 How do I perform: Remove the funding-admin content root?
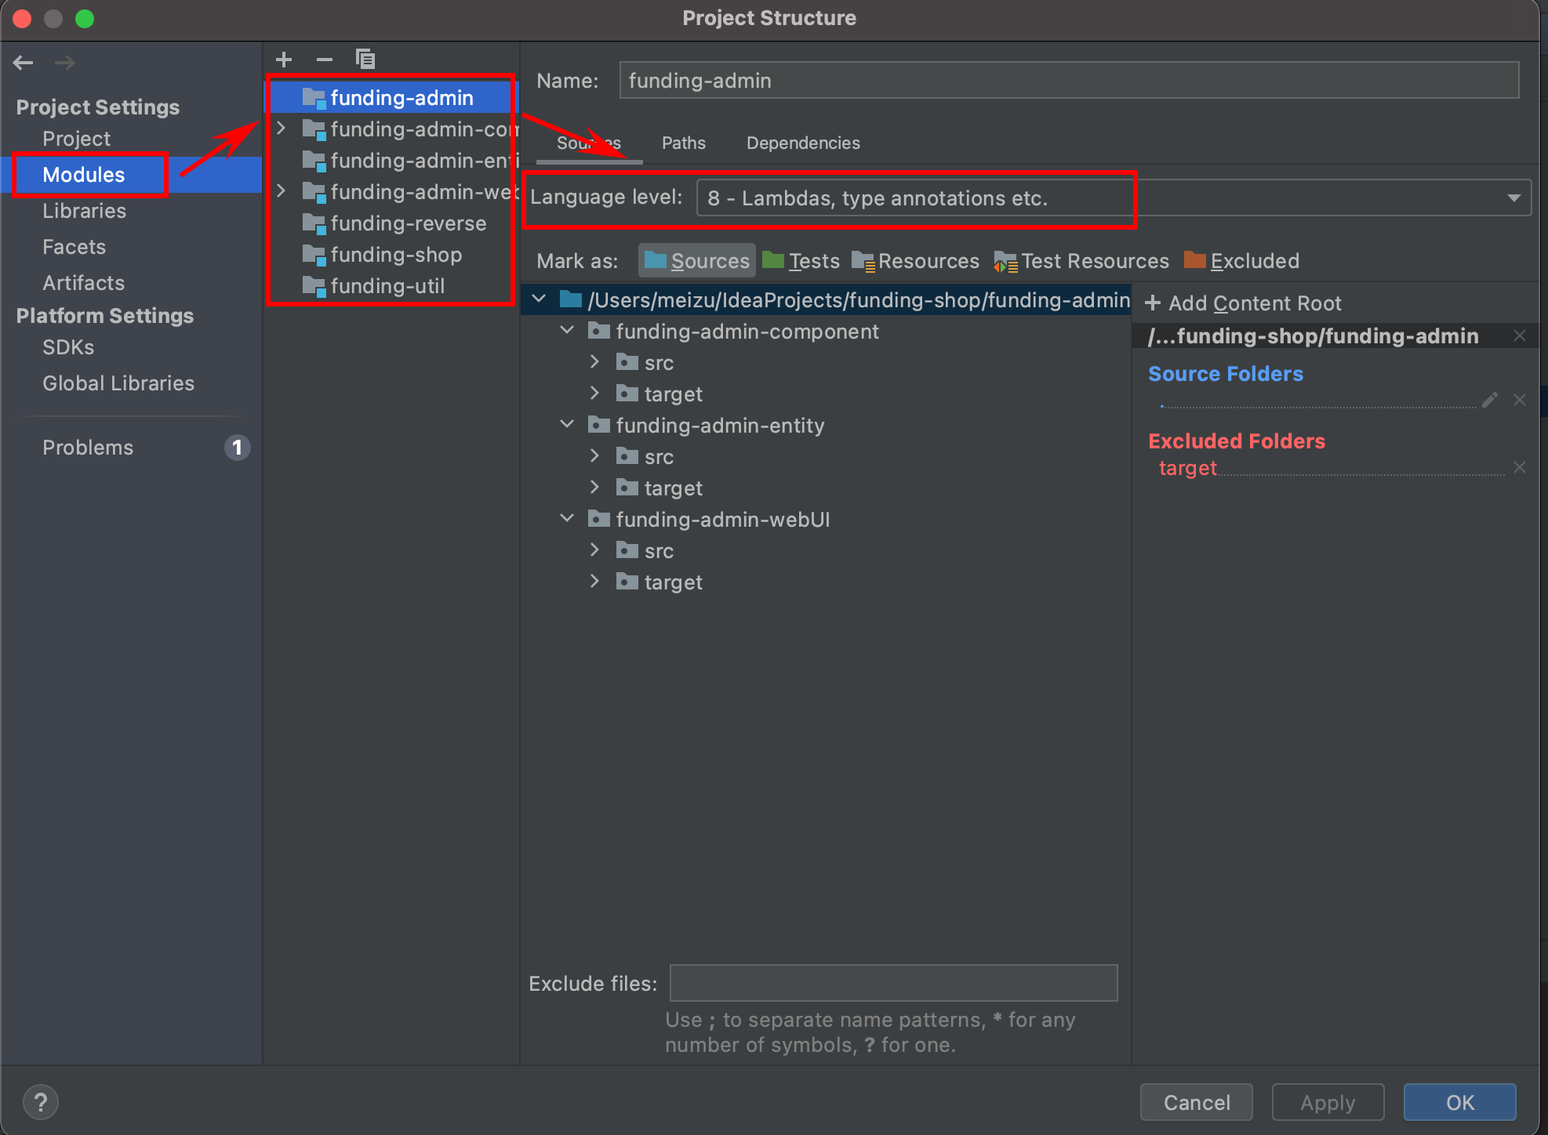click(1520, 336)
